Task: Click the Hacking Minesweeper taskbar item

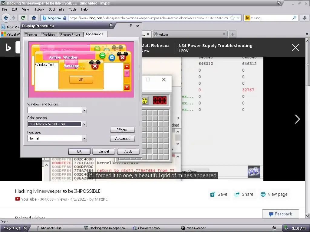Action: coord(106,228)
